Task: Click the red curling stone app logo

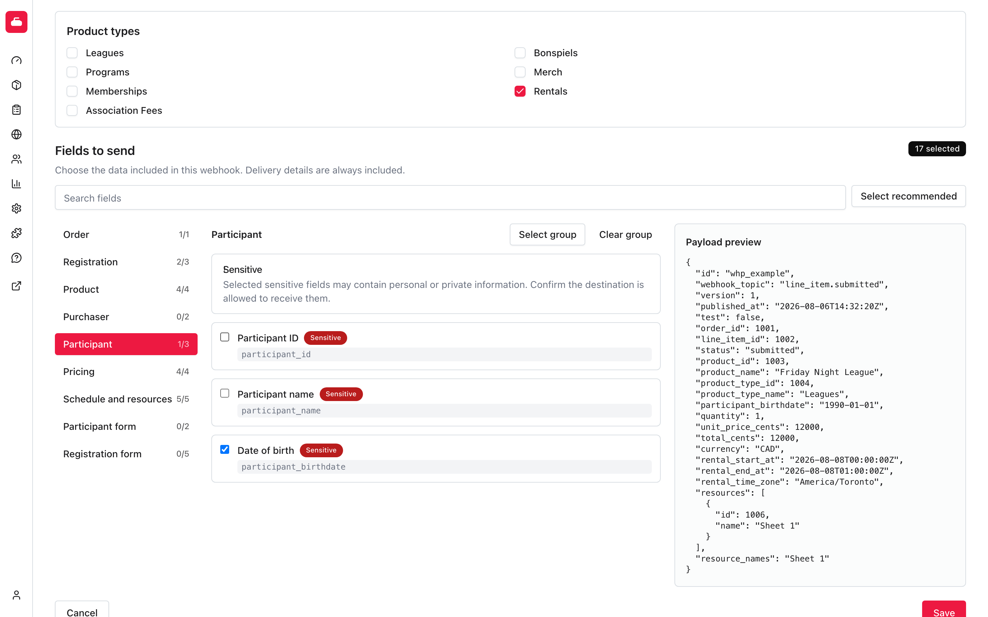Action: point(16,22)
